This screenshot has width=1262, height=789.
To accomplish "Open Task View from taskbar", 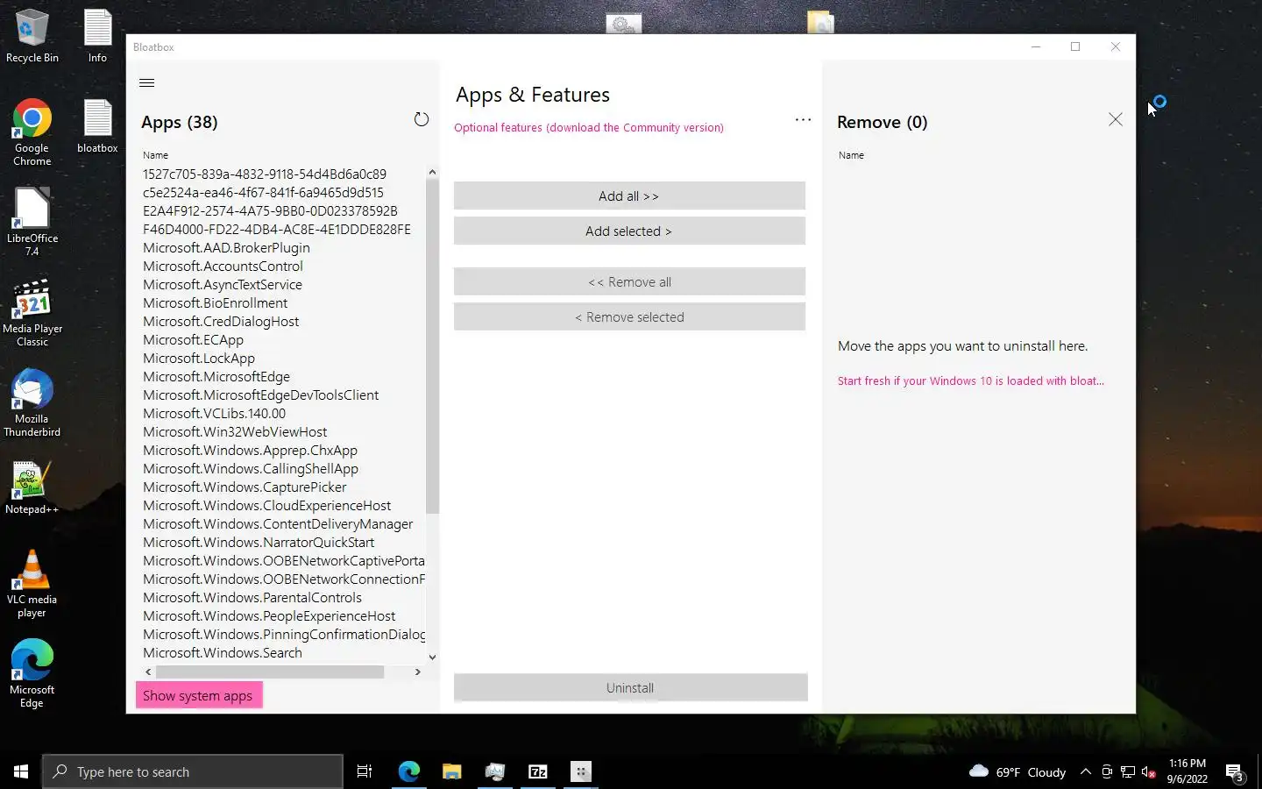I will pos(365,771).
